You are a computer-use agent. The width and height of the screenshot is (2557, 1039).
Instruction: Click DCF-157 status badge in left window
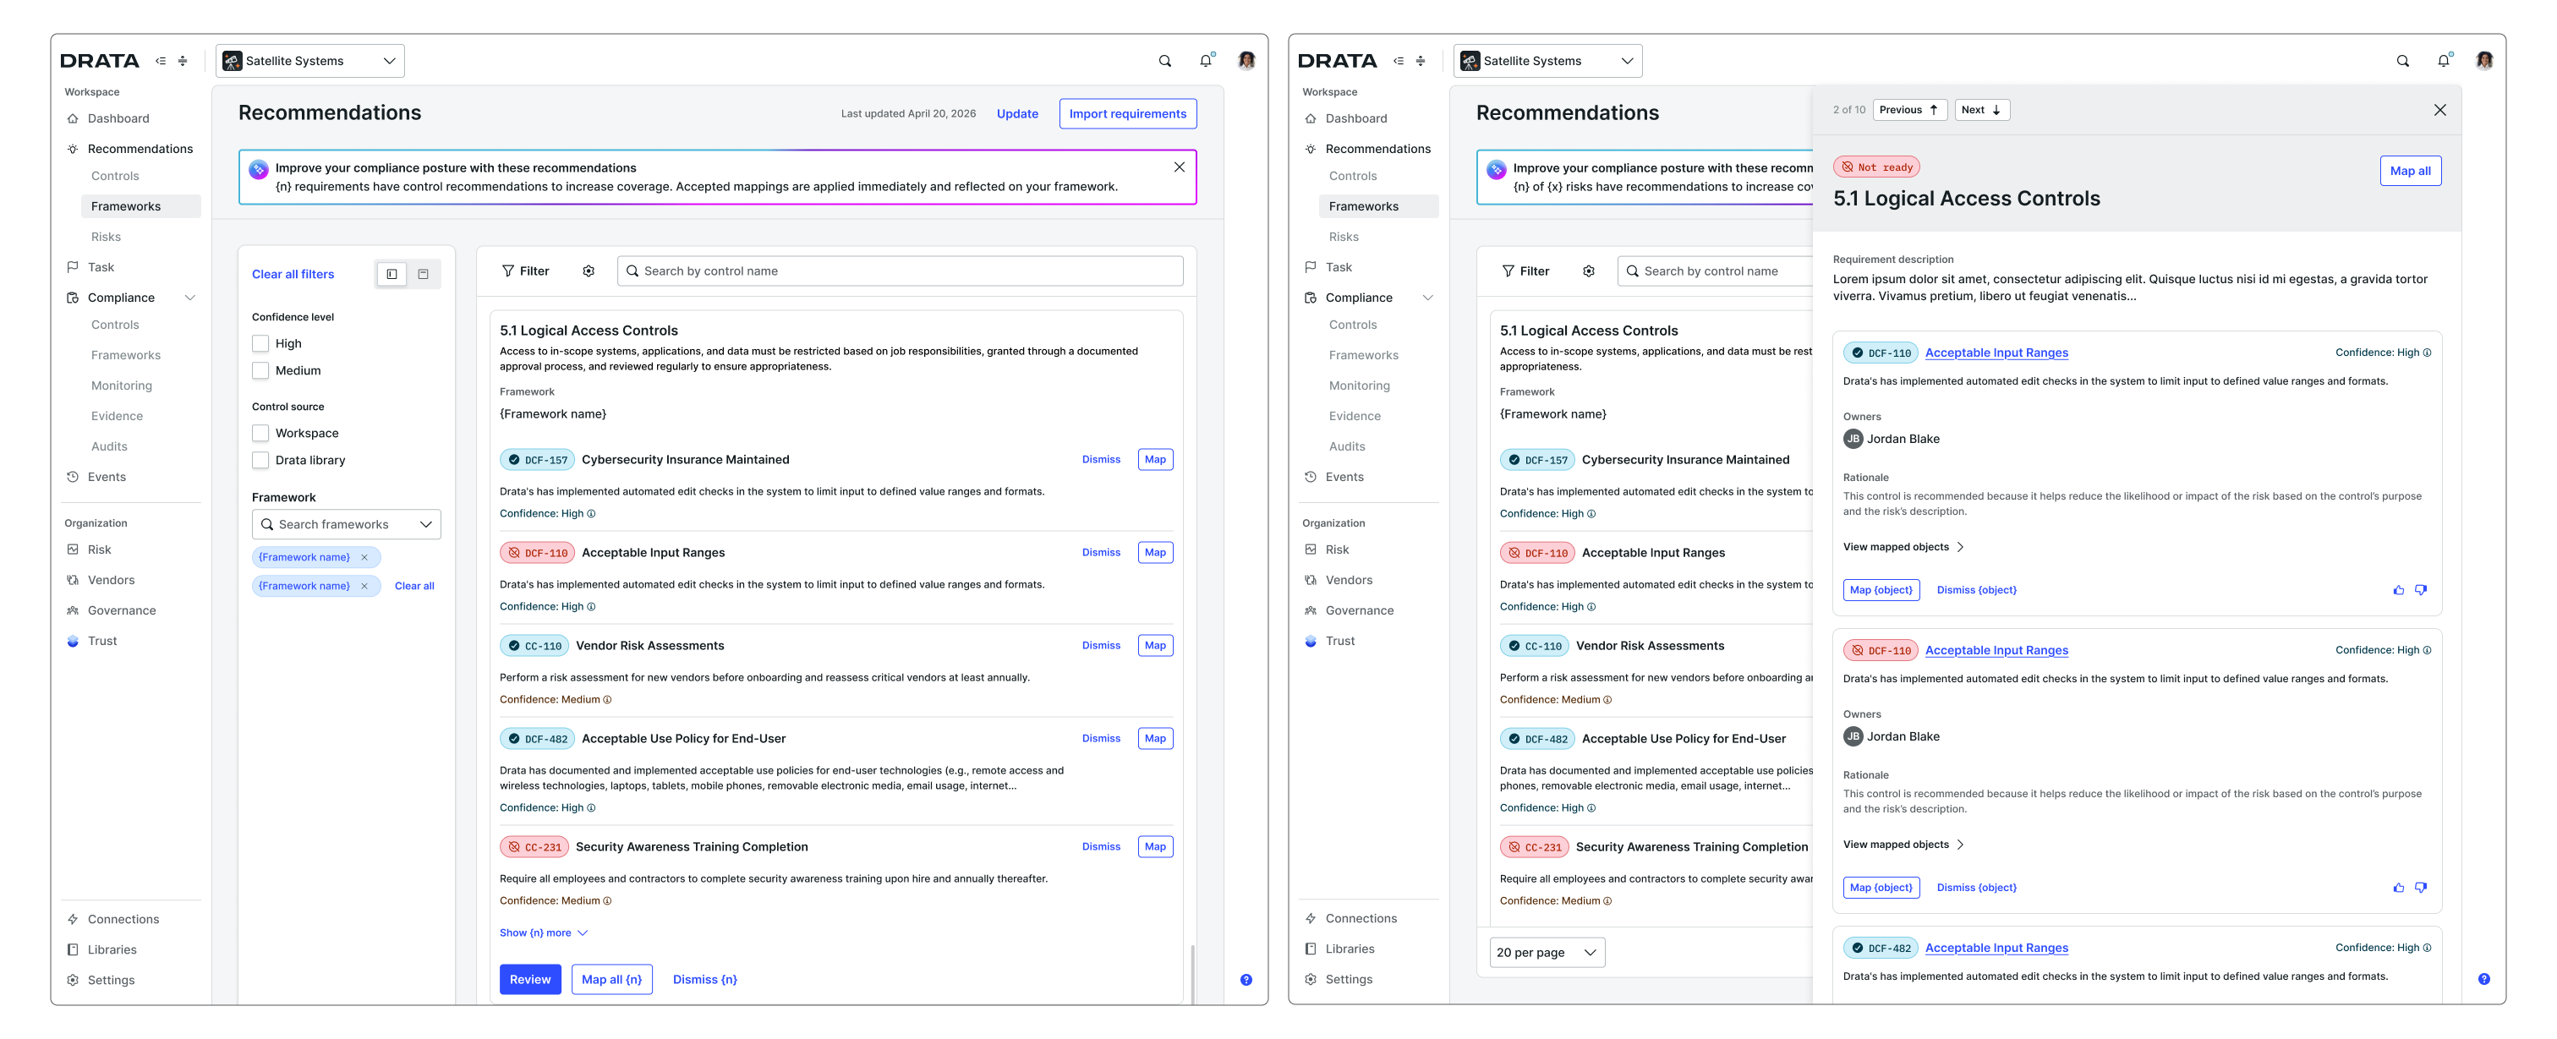click(537, 459)
